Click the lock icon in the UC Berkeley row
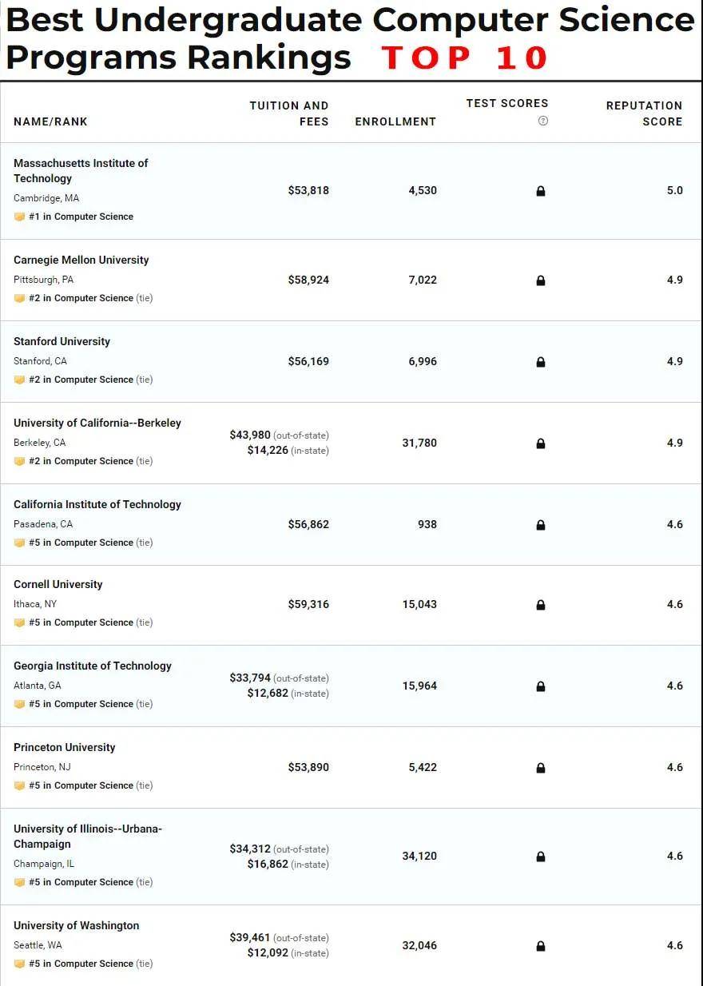703x986 pixels. 541,443
